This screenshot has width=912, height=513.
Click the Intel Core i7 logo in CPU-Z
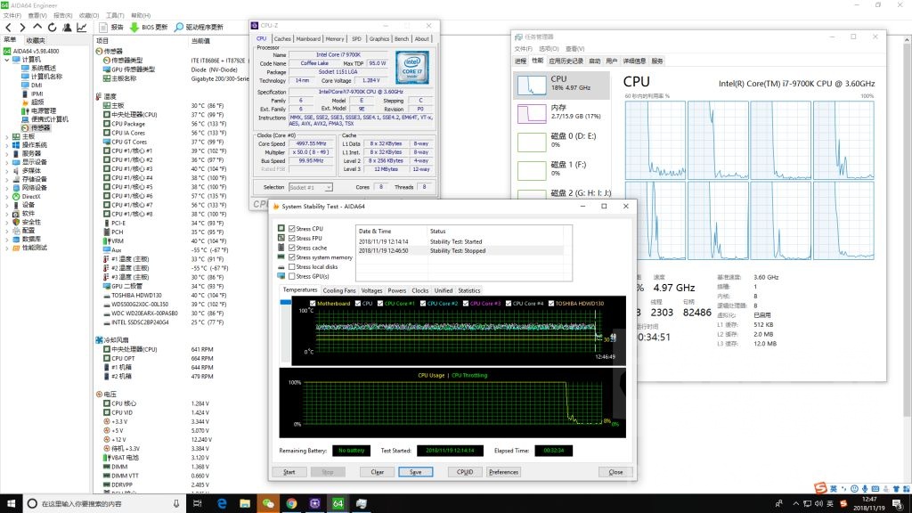411,67
